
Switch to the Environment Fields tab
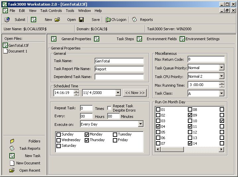[x=161, y=39]
